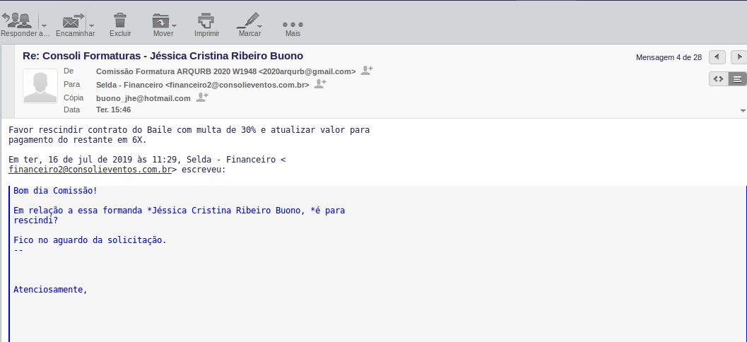The image size is (747, 342).
Task: Add sender 2020arqurb@gmail.com to contacts
Action: (x=366, y=71)
